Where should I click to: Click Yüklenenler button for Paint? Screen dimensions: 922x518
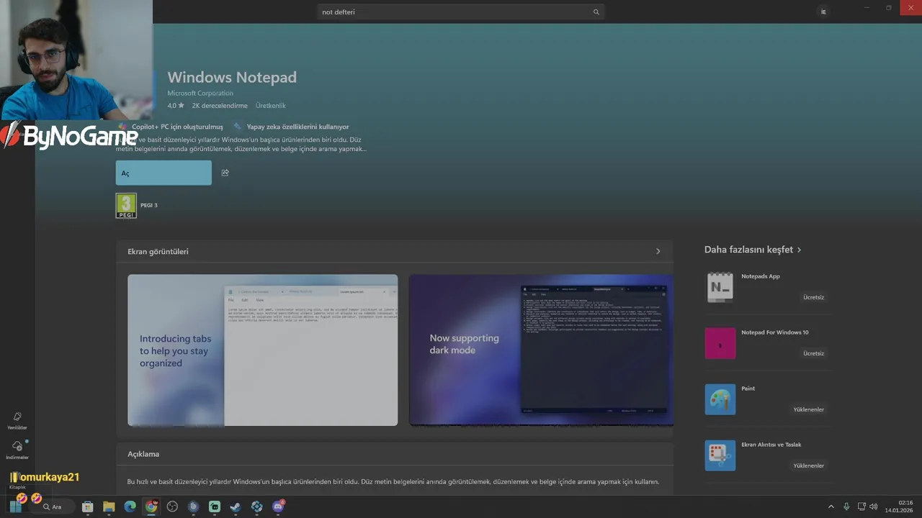809,409
